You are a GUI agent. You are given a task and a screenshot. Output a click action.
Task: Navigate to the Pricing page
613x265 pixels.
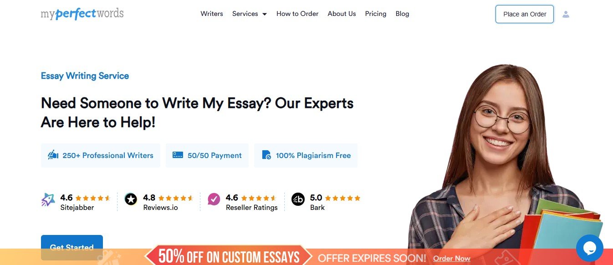(x=376, y=14)
